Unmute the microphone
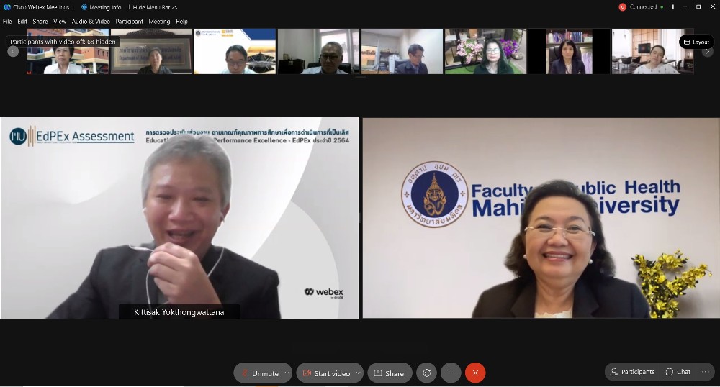Viewport: 720px width, 387px height. 259,373
